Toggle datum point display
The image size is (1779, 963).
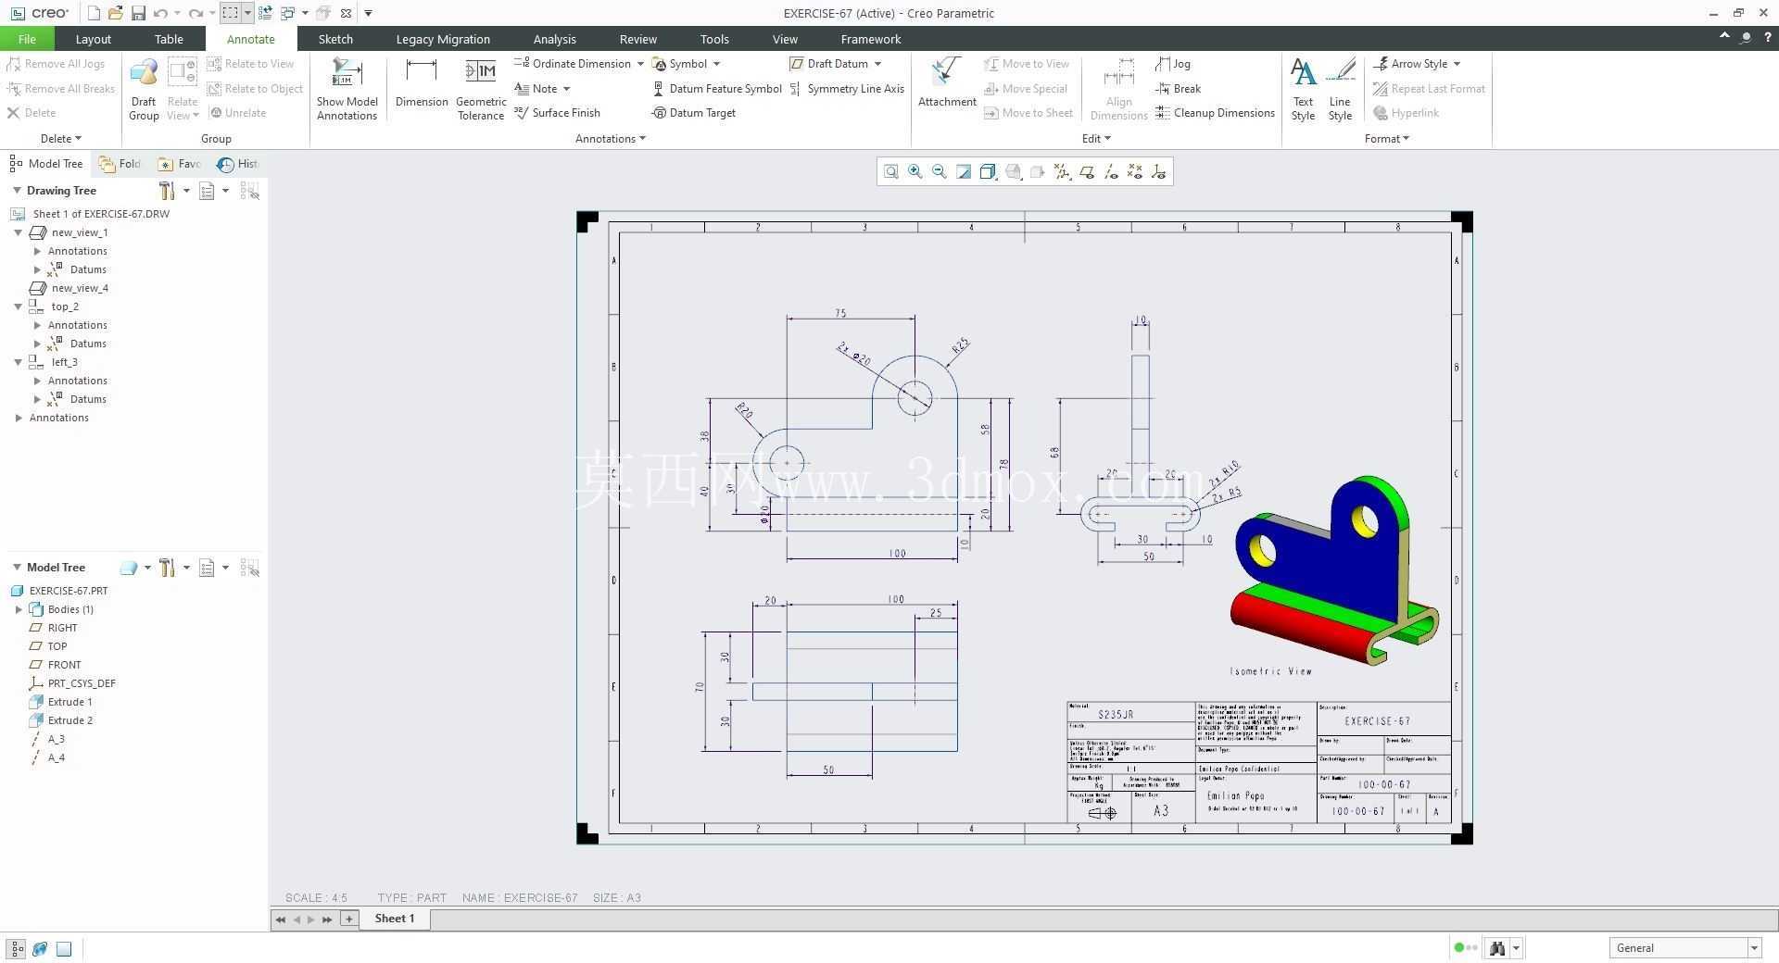pos(1135,172)
